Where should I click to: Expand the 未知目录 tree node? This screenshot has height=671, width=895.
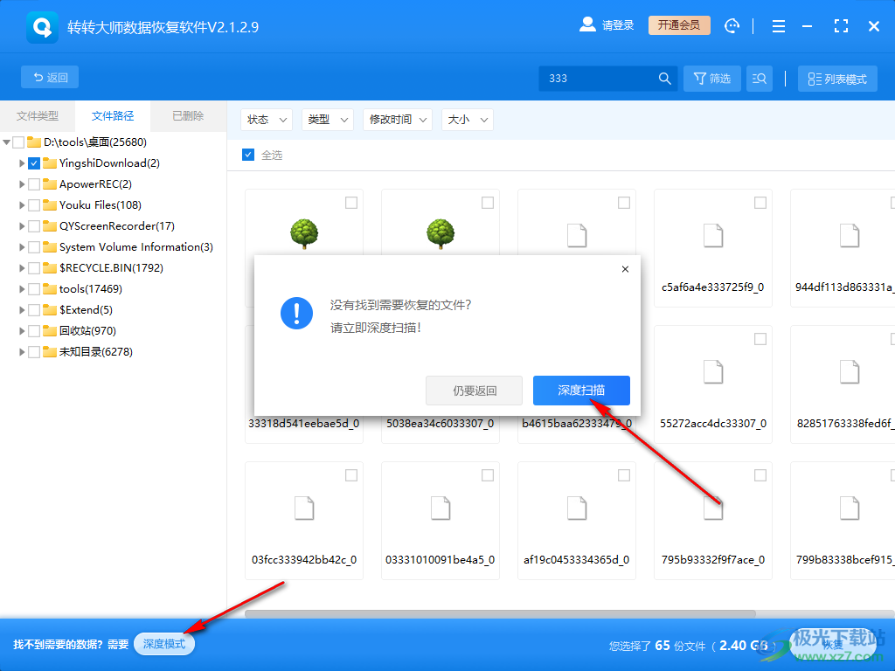[x=22, y=352]
